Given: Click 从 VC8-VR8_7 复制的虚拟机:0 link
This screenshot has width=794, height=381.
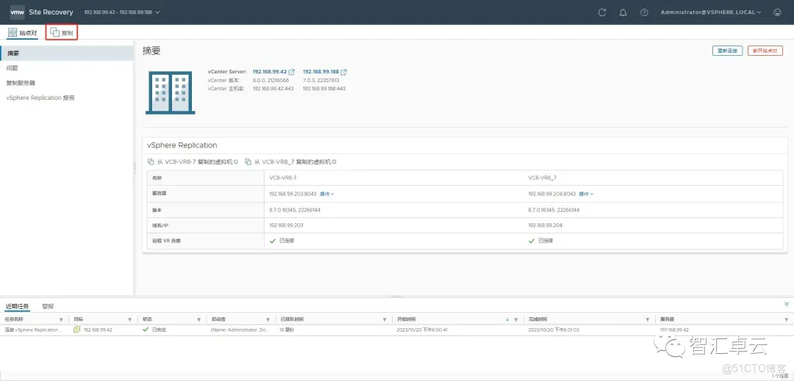Looking at the screenshot, I should pyautogui.click(x=295, y=162).
